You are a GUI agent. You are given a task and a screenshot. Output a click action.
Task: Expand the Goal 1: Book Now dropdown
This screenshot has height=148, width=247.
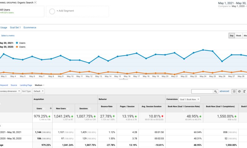190,99
